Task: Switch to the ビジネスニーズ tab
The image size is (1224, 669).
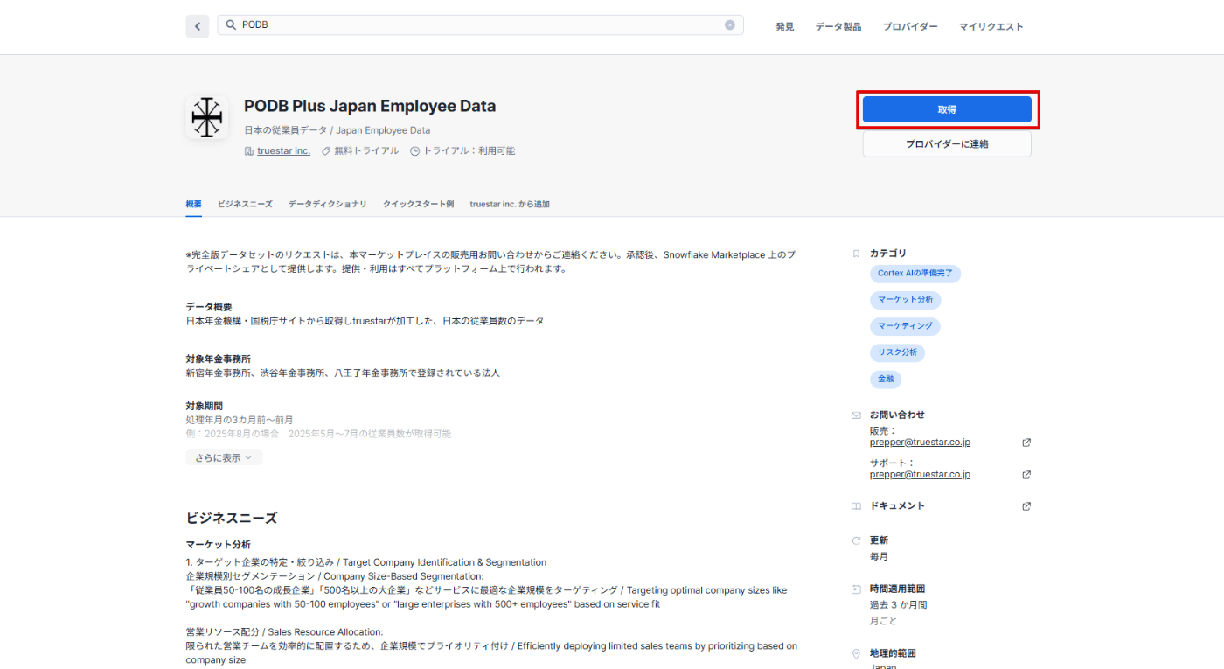Action: point(245,204)
